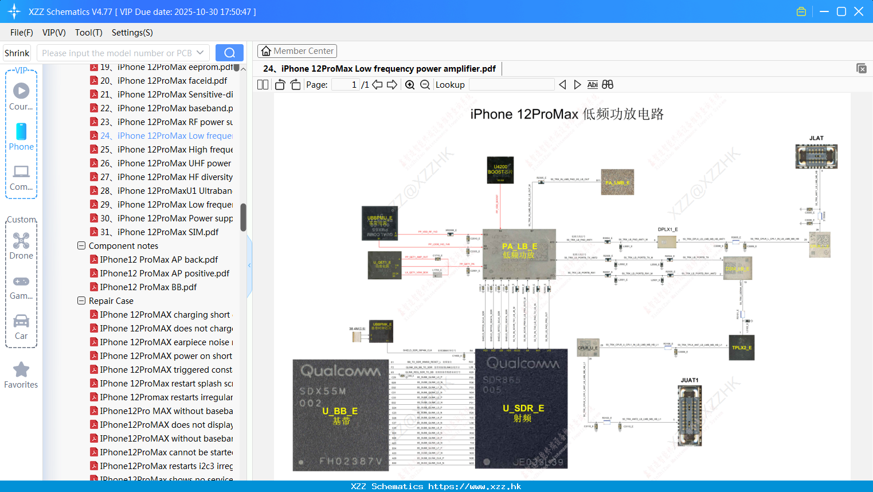Click the Lookup text field
Screen dimensions: 873x492
[x=511, y=84]
